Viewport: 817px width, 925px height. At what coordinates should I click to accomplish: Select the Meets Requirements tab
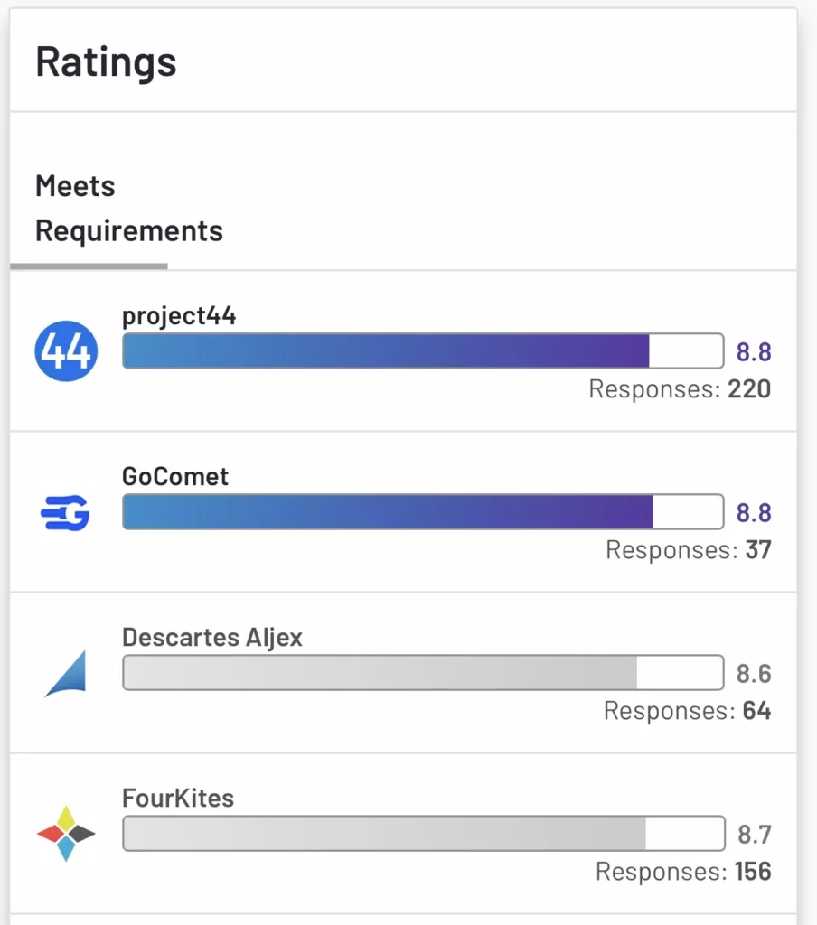[128, 209]
